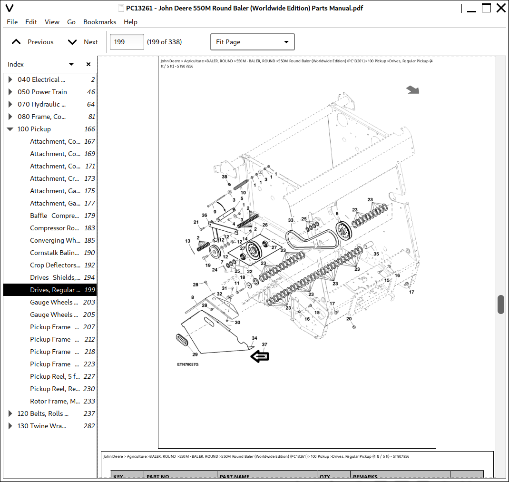Click the gray direction arrow in diagram
509x482 pixels.
click(x=412, y=90)
